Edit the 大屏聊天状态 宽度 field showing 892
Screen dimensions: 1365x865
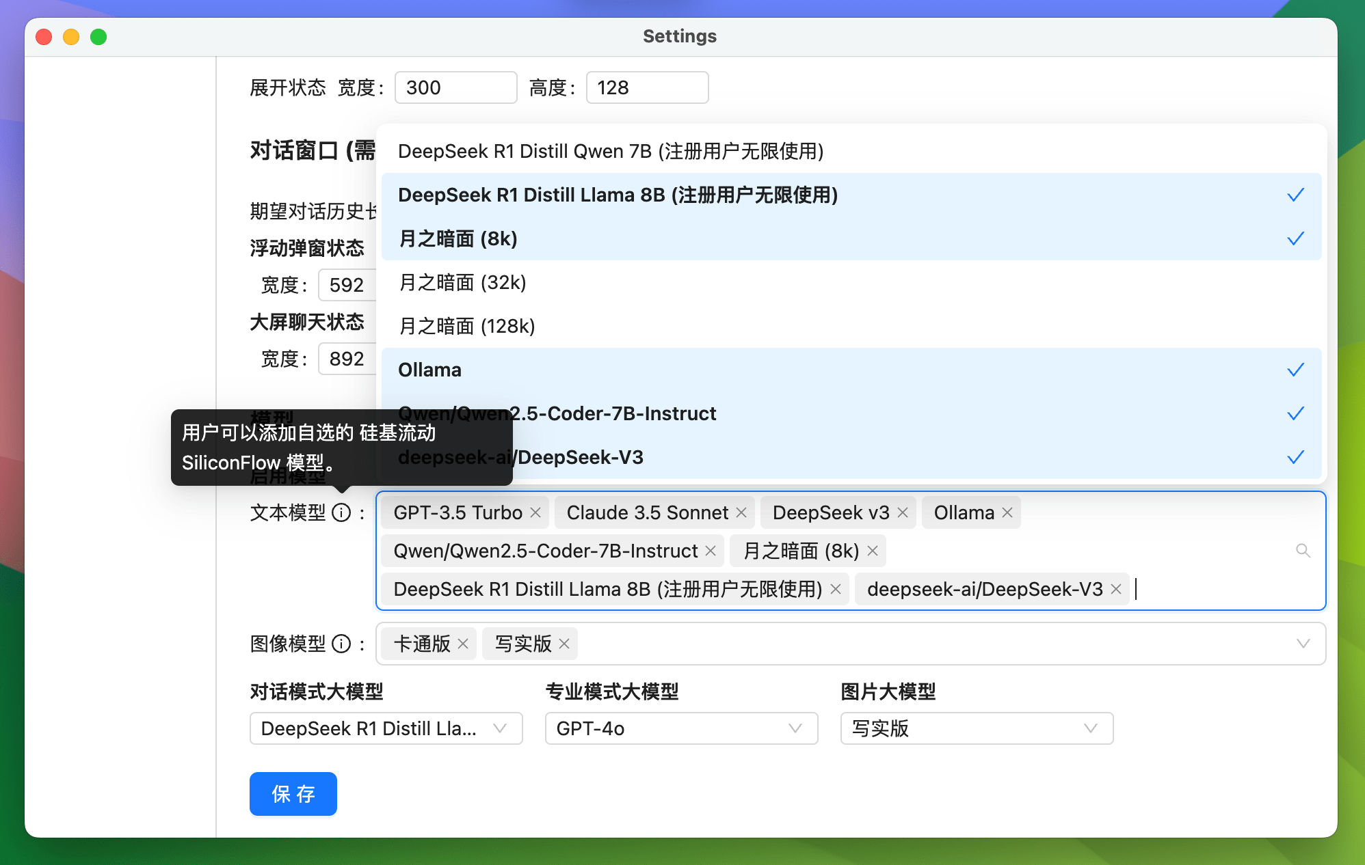click(x=347, y=359)
